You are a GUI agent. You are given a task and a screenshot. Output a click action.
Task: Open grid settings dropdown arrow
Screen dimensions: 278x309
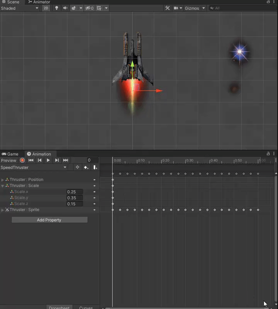(x=106, y=8)
